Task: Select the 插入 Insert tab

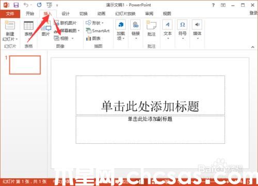Action: pos(47,14)
